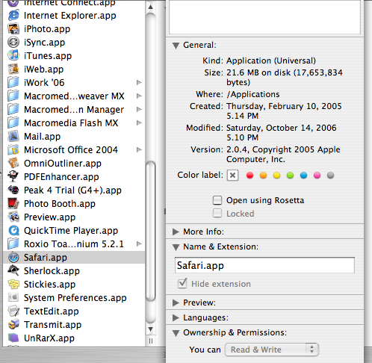Screen dimensions: 372x363
Task: Click the Roxio Toast folder icon
Action: pos(13,244)
